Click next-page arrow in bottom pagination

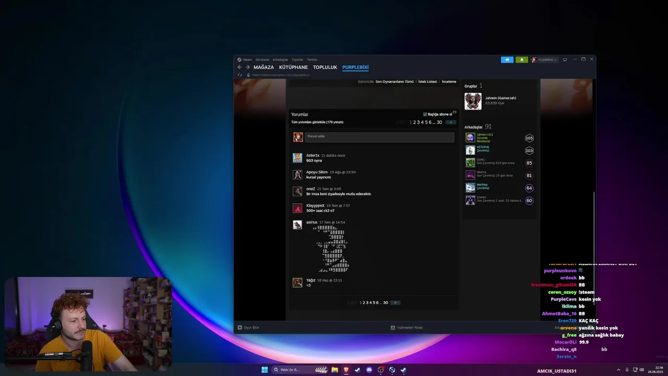point(395,302)
